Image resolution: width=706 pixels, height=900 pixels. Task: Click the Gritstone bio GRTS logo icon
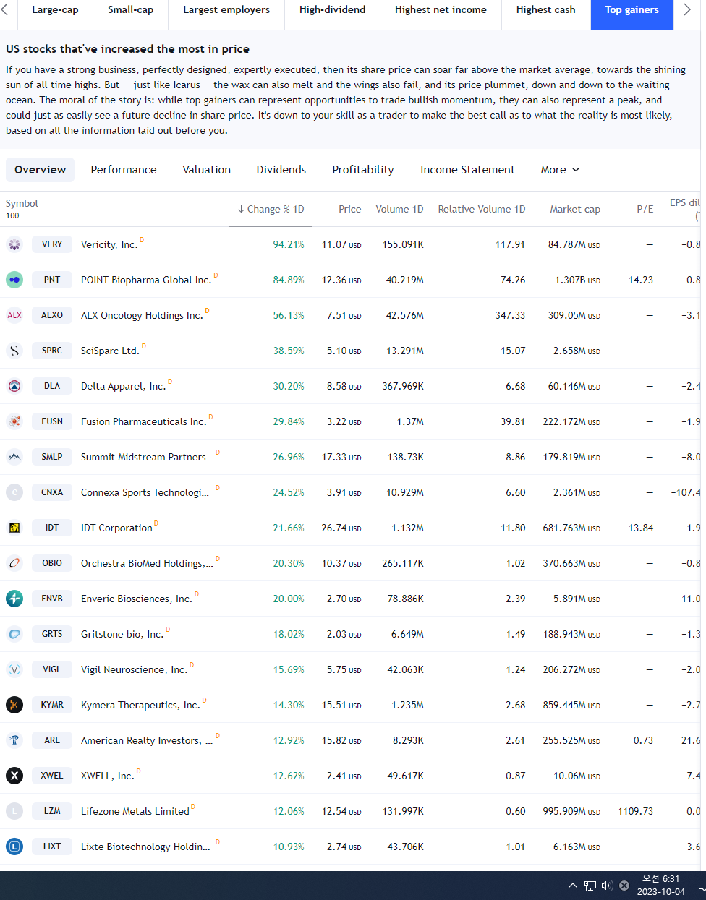click(14, 634)
